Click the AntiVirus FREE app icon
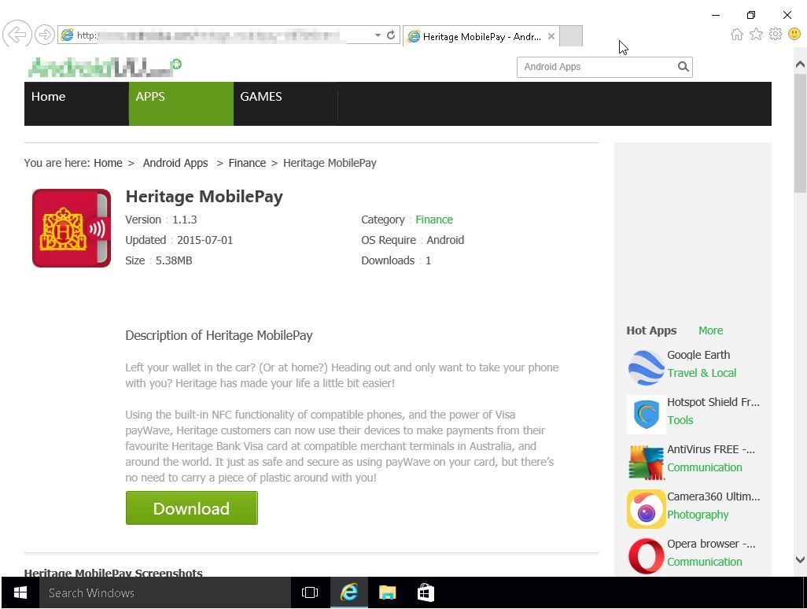Image resolution: width=807 pixels, height=609 pixels. [646, 462]
